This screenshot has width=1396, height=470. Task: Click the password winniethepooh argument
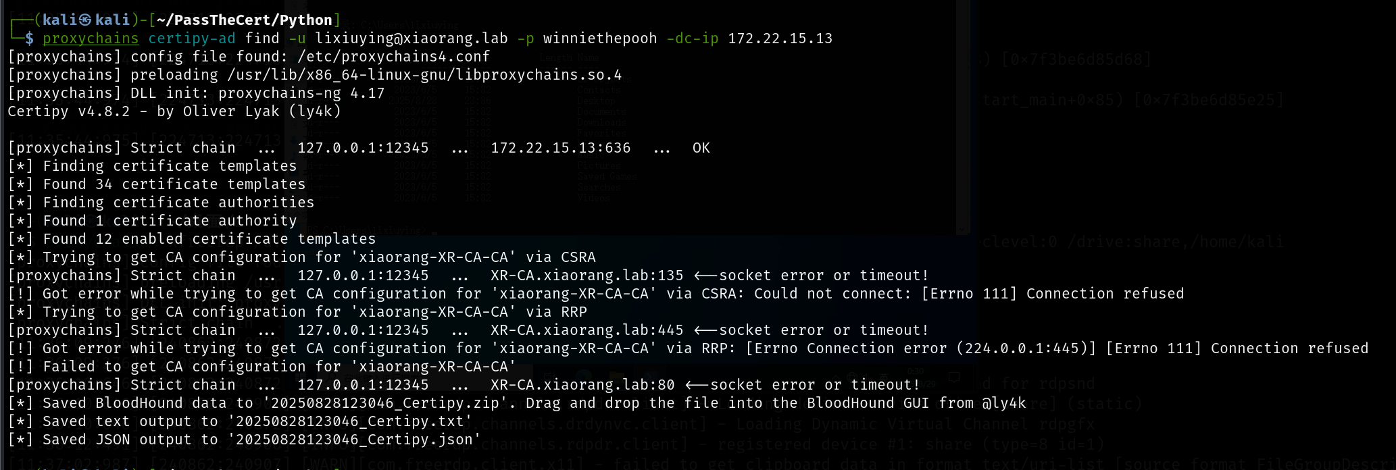(x=600, y=38)
